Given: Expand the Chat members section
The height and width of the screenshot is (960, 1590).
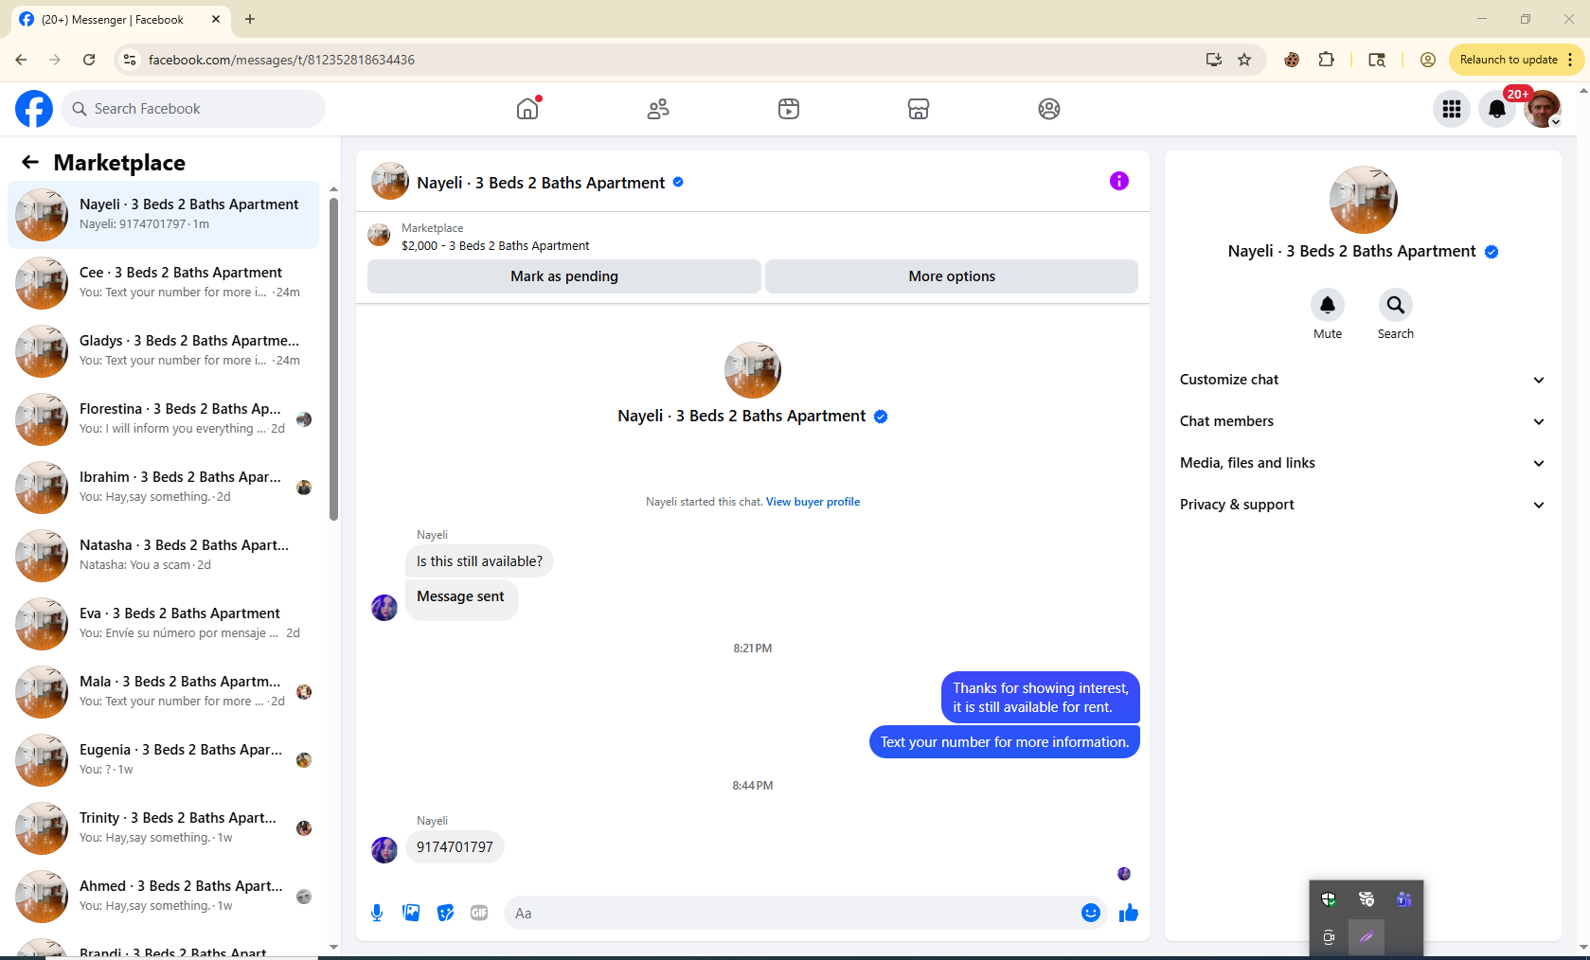Looking at the screenshot, I should point(1363,421).
